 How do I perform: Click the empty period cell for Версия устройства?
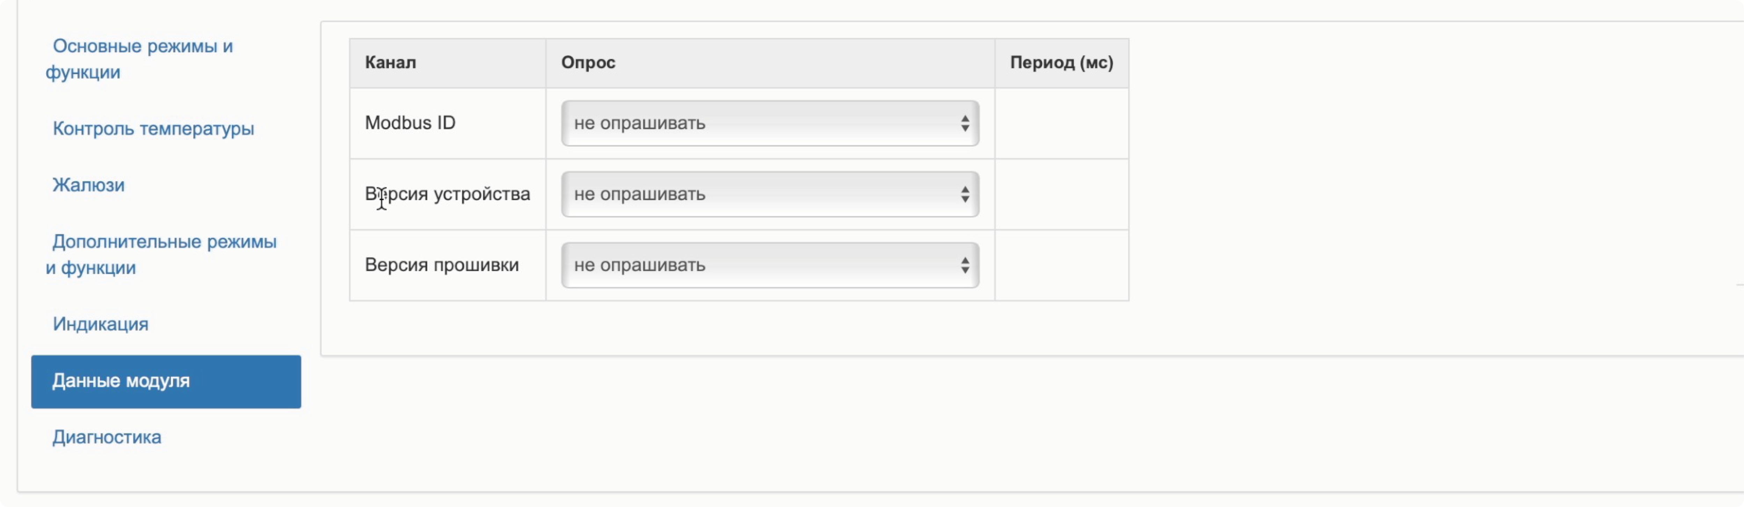click(1061, 194)
